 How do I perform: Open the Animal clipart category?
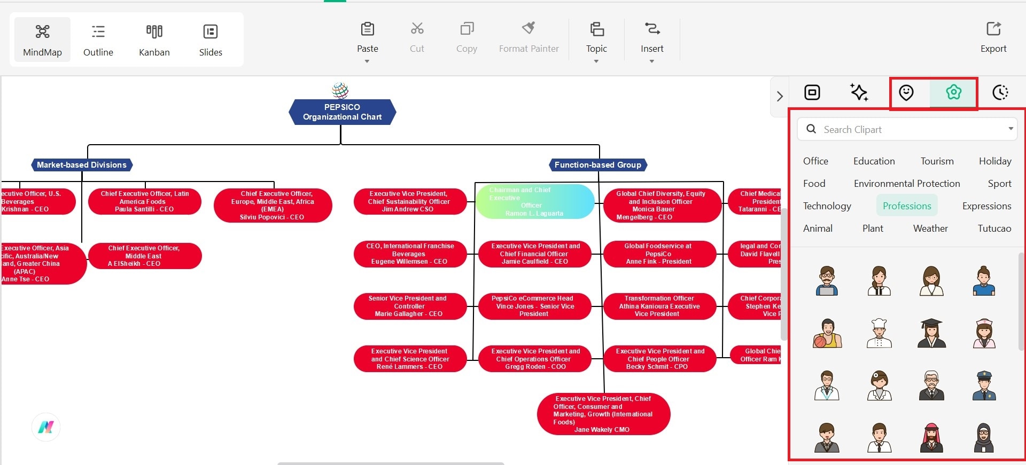818,228
